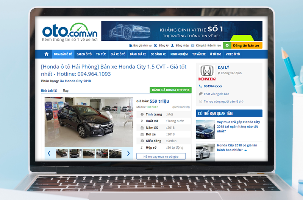This screenshot has width=303, height=200.
Task: Click the silver Honda City article thumbnail
Action: click(205, 152)
